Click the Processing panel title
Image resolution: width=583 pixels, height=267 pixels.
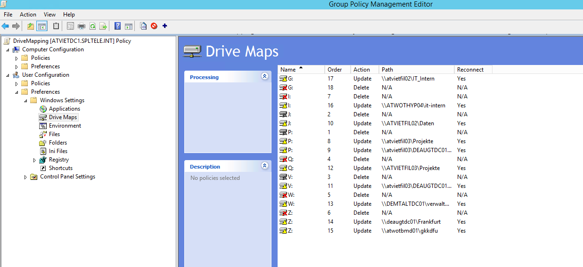click(204, 77)
